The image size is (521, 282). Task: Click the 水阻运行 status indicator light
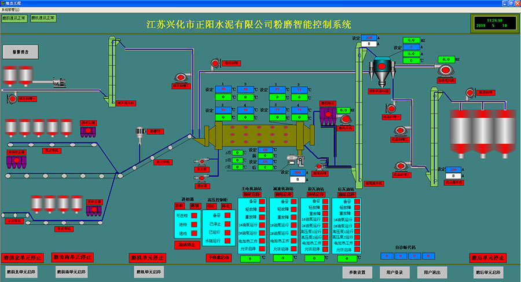tap(228, 240)
